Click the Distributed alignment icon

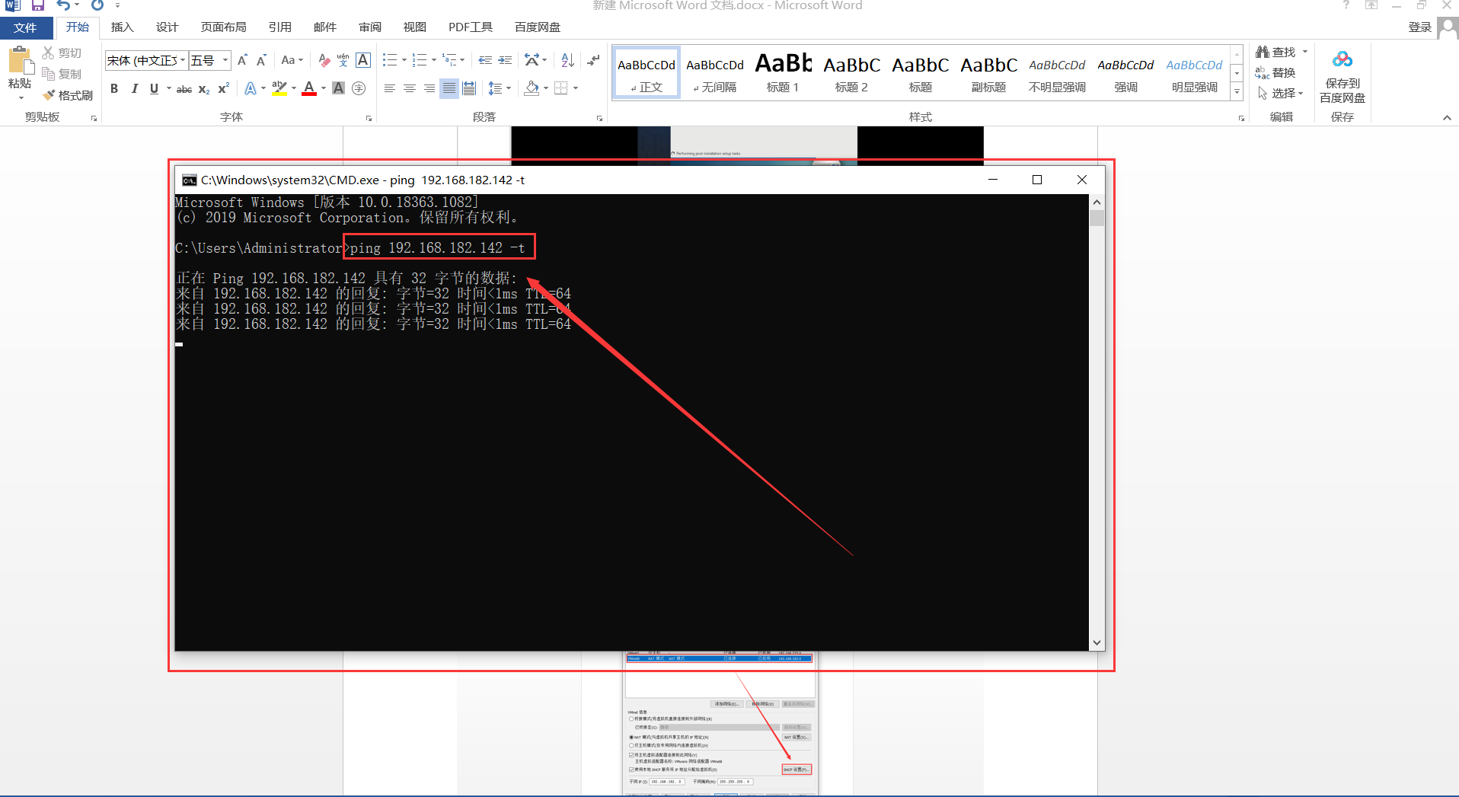(469, 88)
